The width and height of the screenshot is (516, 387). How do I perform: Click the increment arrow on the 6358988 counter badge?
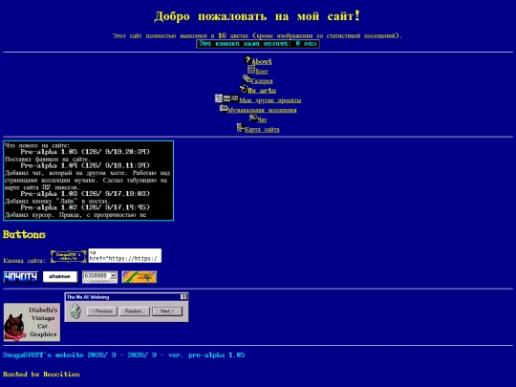click(x=113, y=275)
